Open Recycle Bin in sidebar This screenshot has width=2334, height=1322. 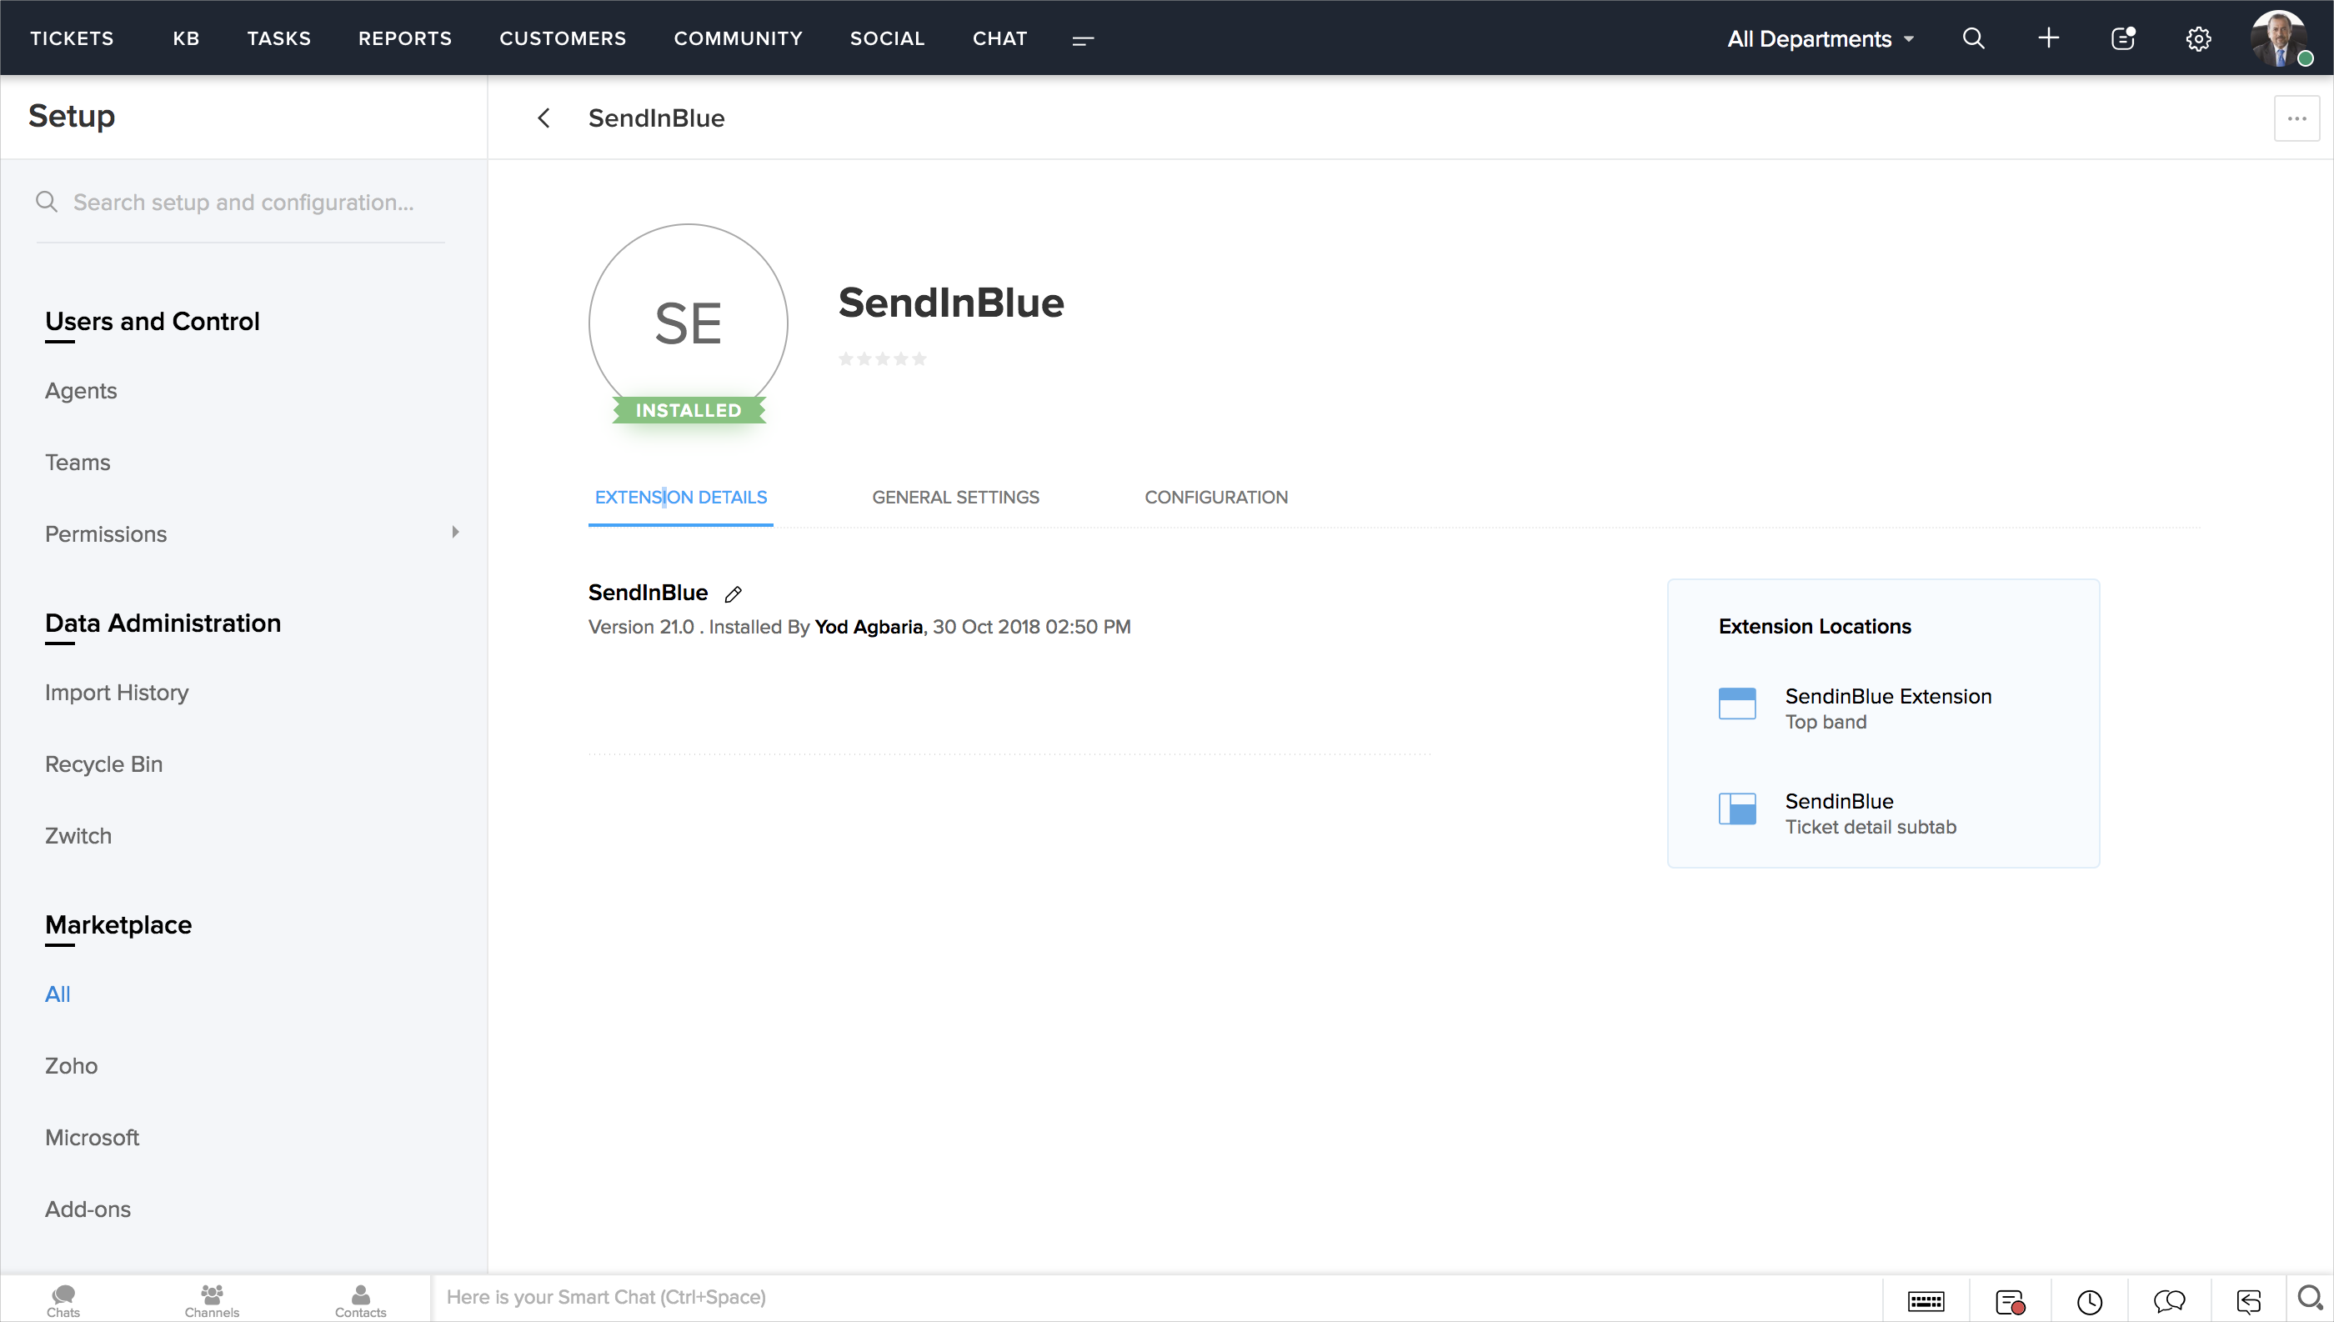coord(103,764)
